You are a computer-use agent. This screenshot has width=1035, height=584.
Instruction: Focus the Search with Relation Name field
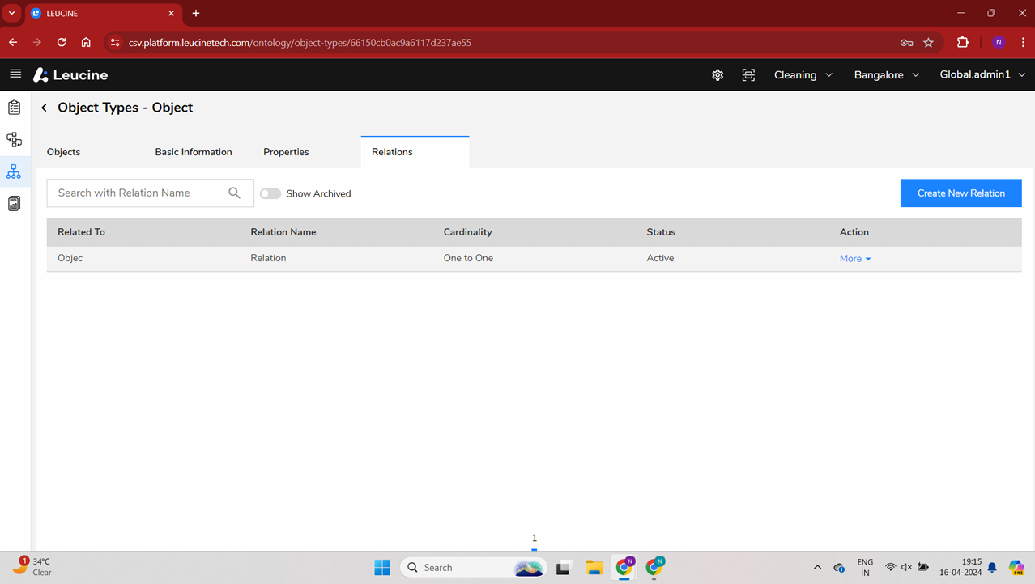tap(138, 193)
